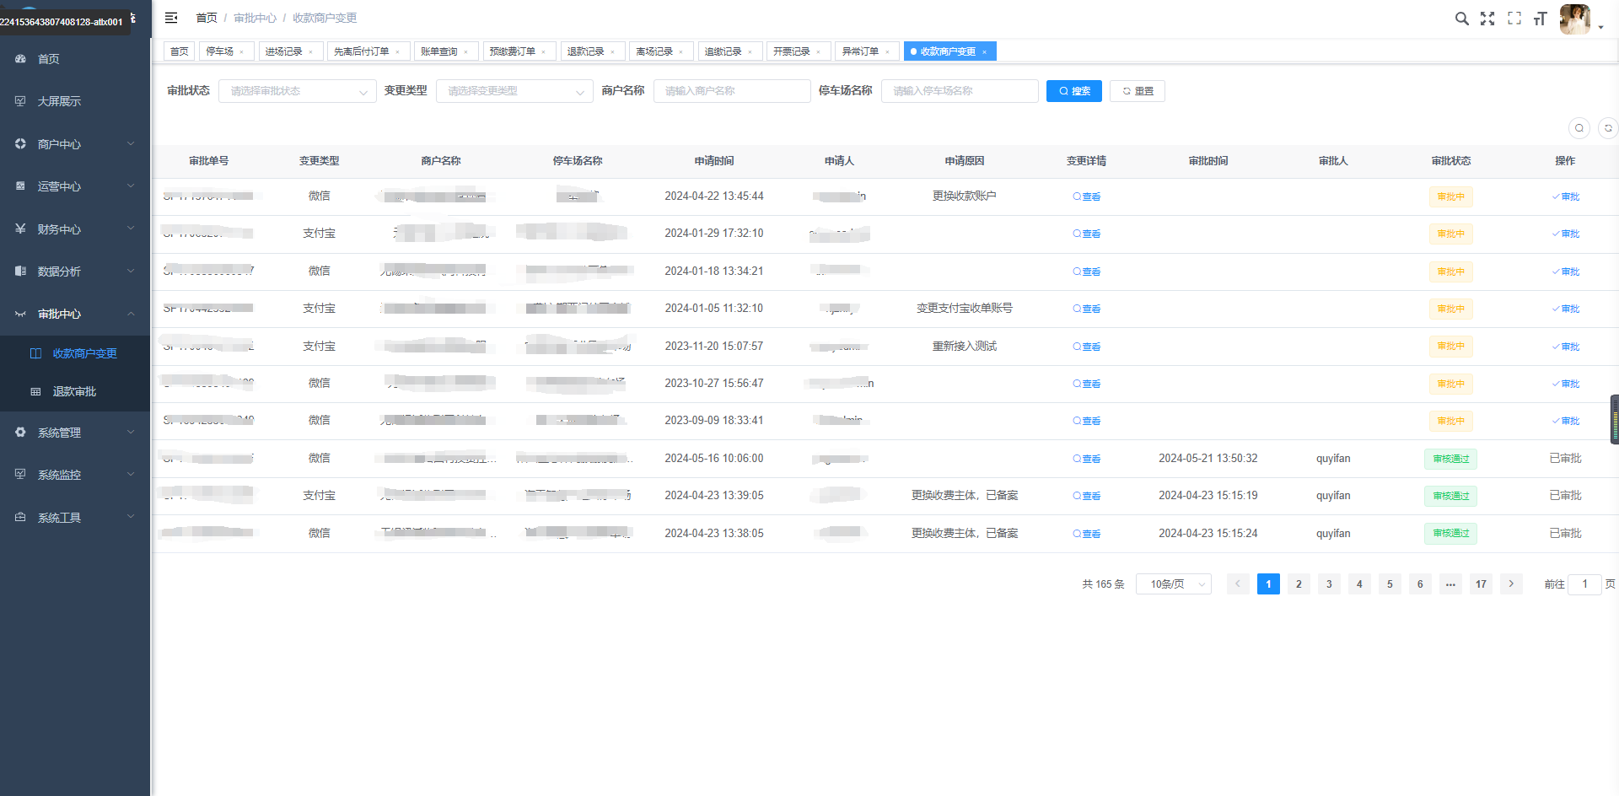Focus the 前往 page number field
Screen dimensions: 1619x796
pos(1584,584)
